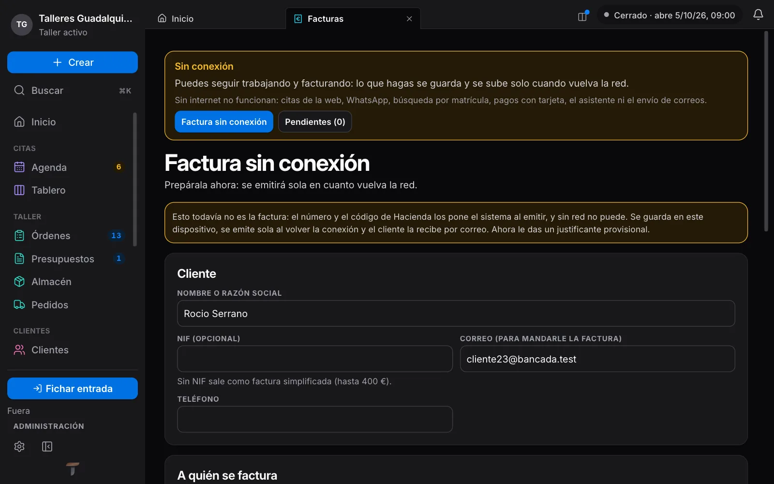This screenshot has width=774, height=484.
Task: Click the main page scrollbar
Action: (766, 131)
